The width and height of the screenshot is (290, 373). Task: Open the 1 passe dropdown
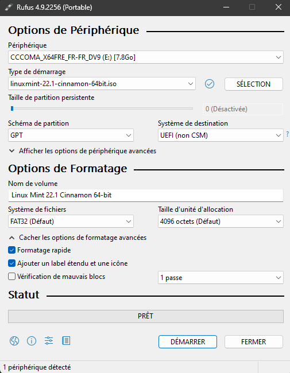click(221, 278)
